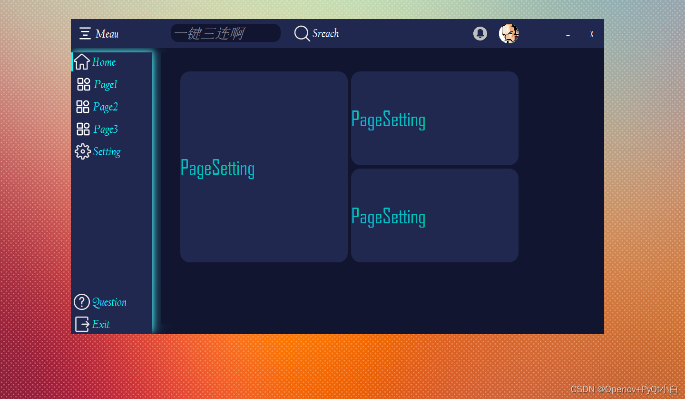Click the notification bell icon
685x399 pixels.
point(480,34)
